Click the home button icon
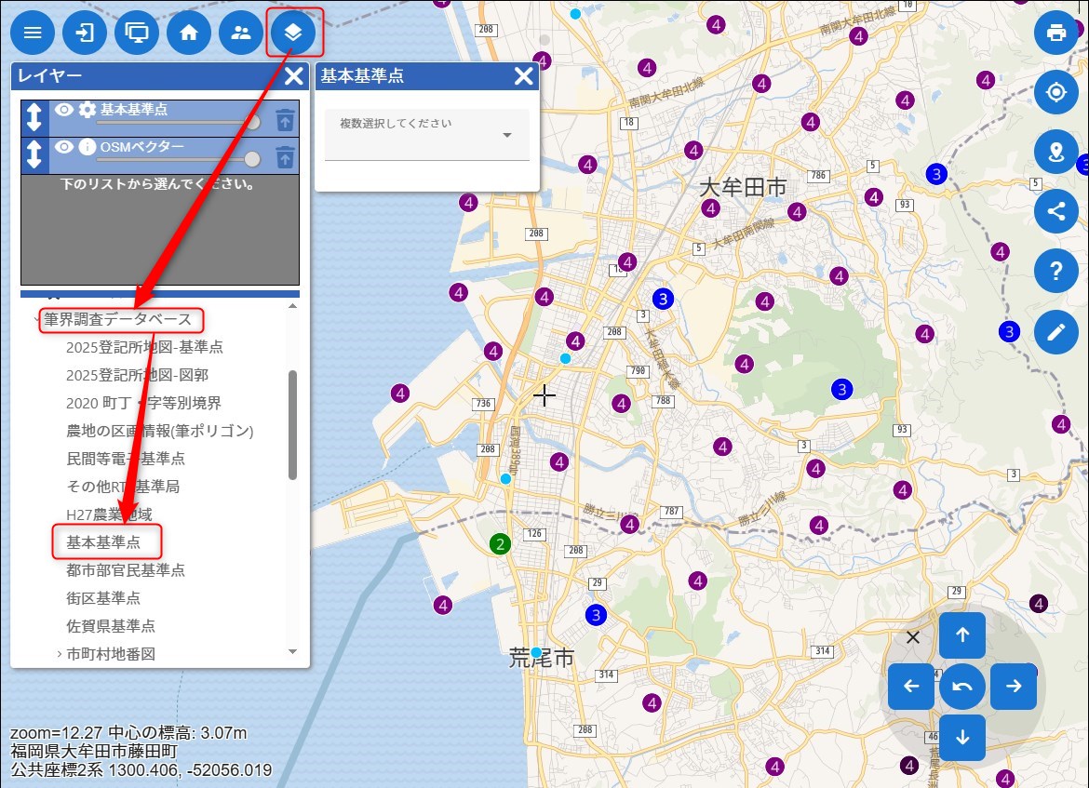This screenshot has height=788, width=1089. (189, 33)
